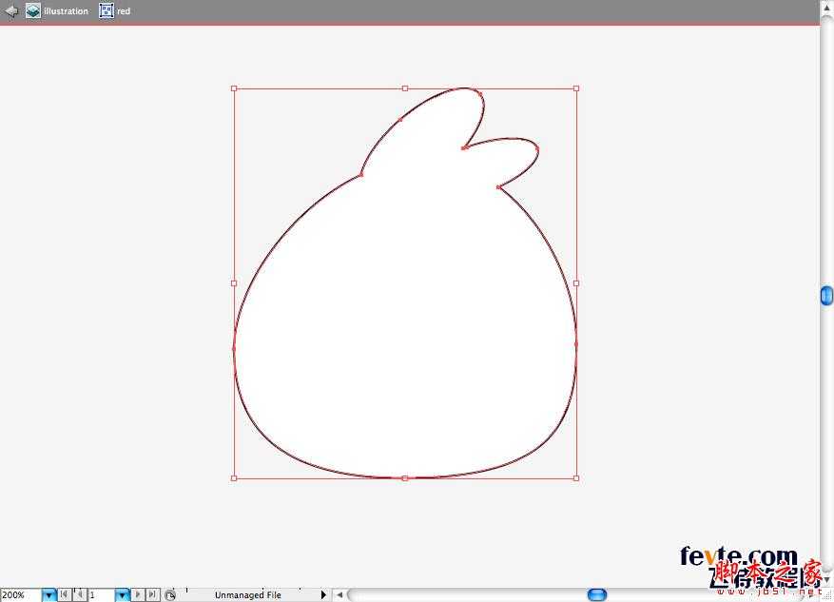Click the top-center bounding box handle
Screen dimensions: 834x602
coord(405,88)
